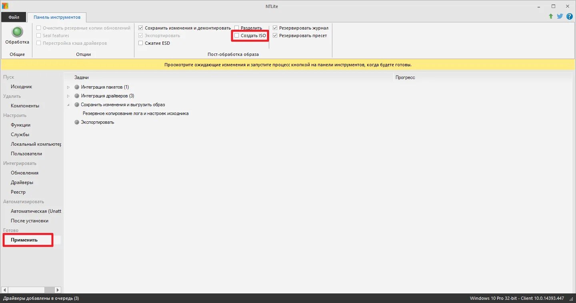This screenshot has width=576, height=303.
Task: Click the yellow pending changes notification bar
Action: pos(288,65)
